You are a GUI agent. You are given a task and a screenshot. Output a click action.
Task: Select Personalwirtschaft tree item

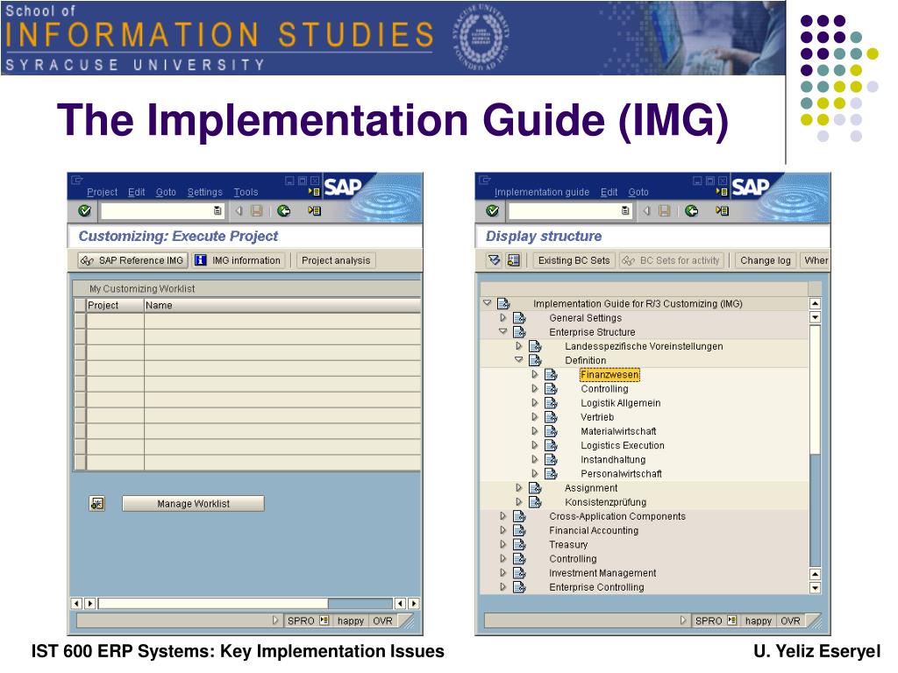point(621,474)
